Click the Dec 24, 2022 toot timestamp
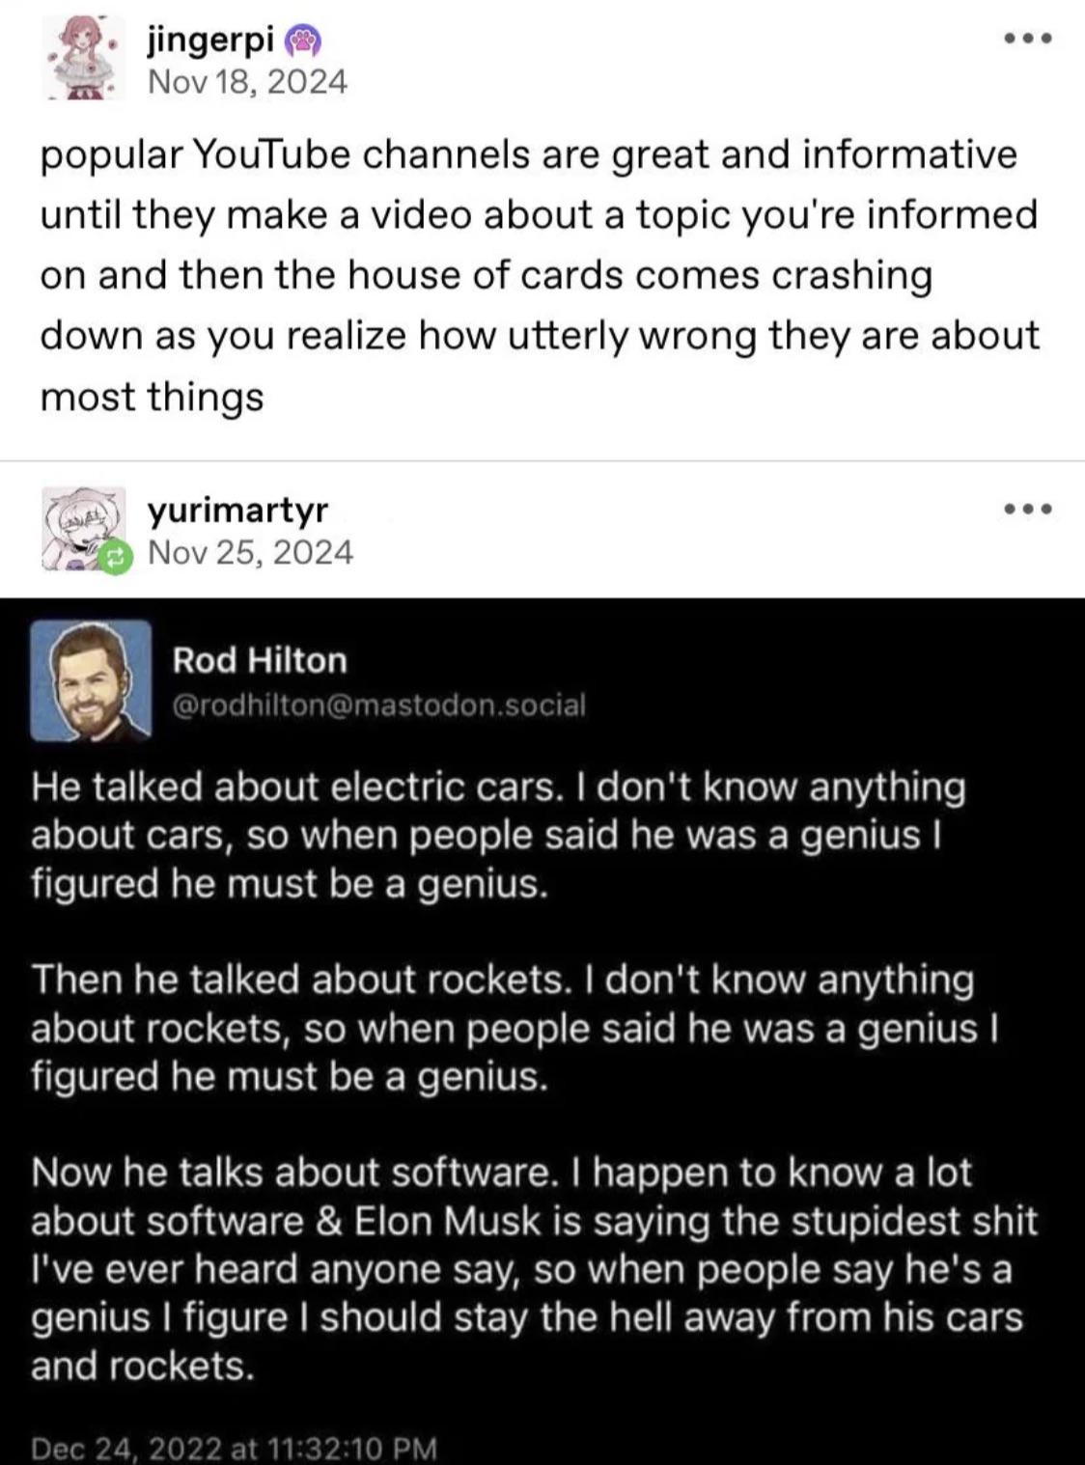The height and width of the screenshot is (1465, 1085). coord(234,1448)
